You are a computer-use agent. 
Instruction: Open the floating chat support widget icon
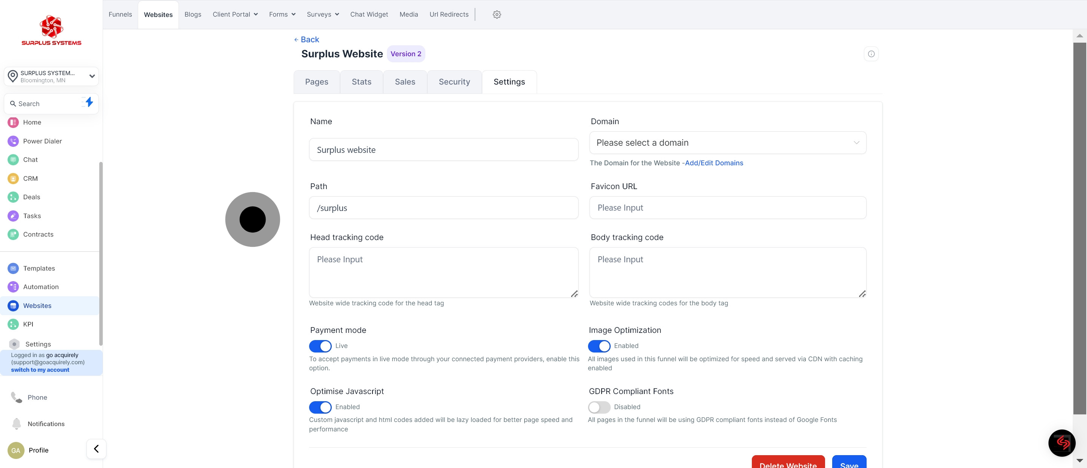point(1061,443)
